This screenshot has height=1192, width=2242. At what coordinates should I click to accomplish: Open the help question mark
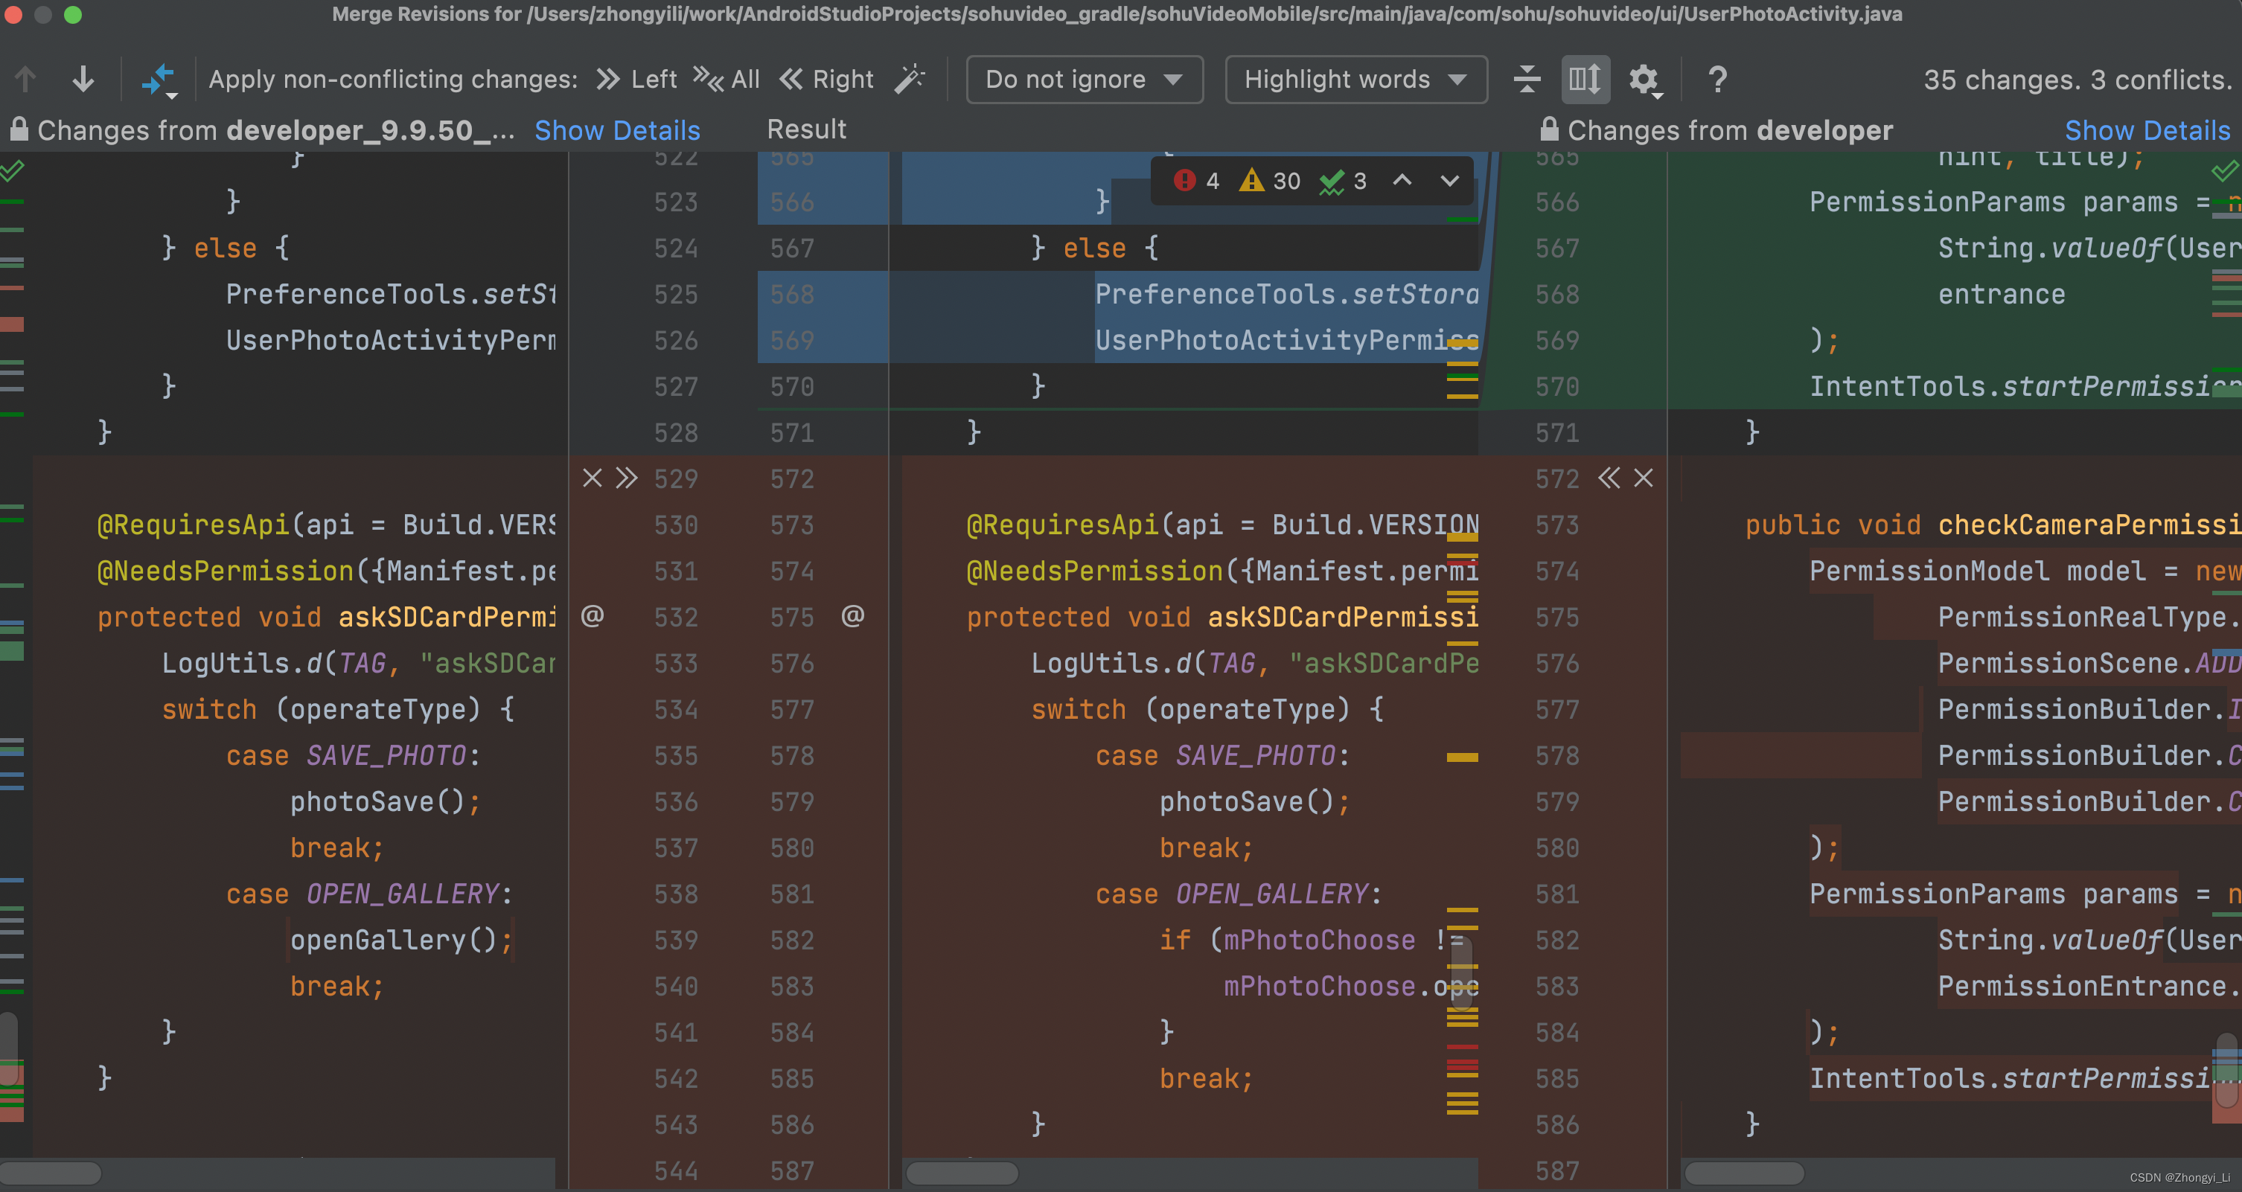coord(1717,79)
